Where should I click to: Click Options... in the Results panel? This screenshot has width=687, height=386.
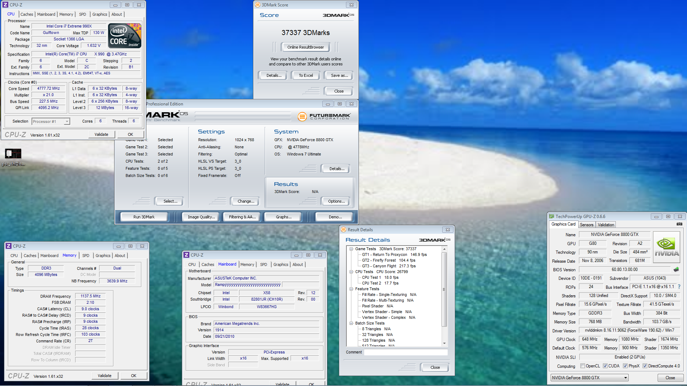click(336, 201)
